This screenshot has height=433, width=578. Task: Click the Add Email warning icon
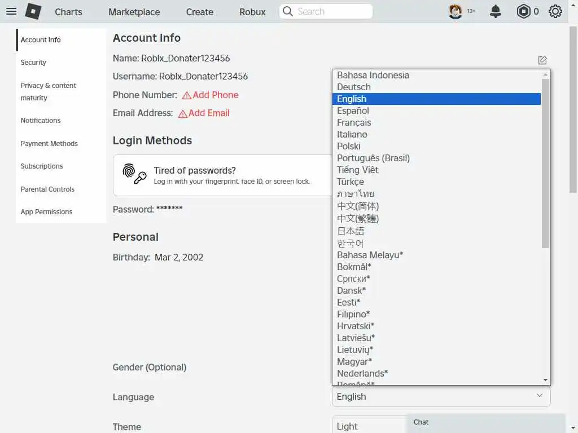(182, 114)
